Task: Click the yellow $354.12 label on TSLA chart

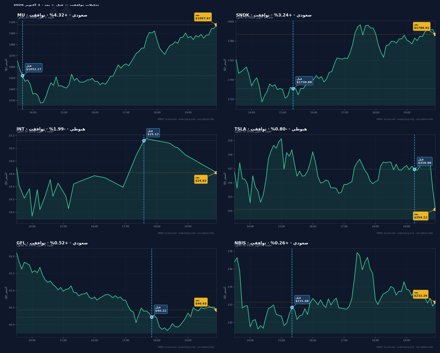Action: (x=421, y=216)
